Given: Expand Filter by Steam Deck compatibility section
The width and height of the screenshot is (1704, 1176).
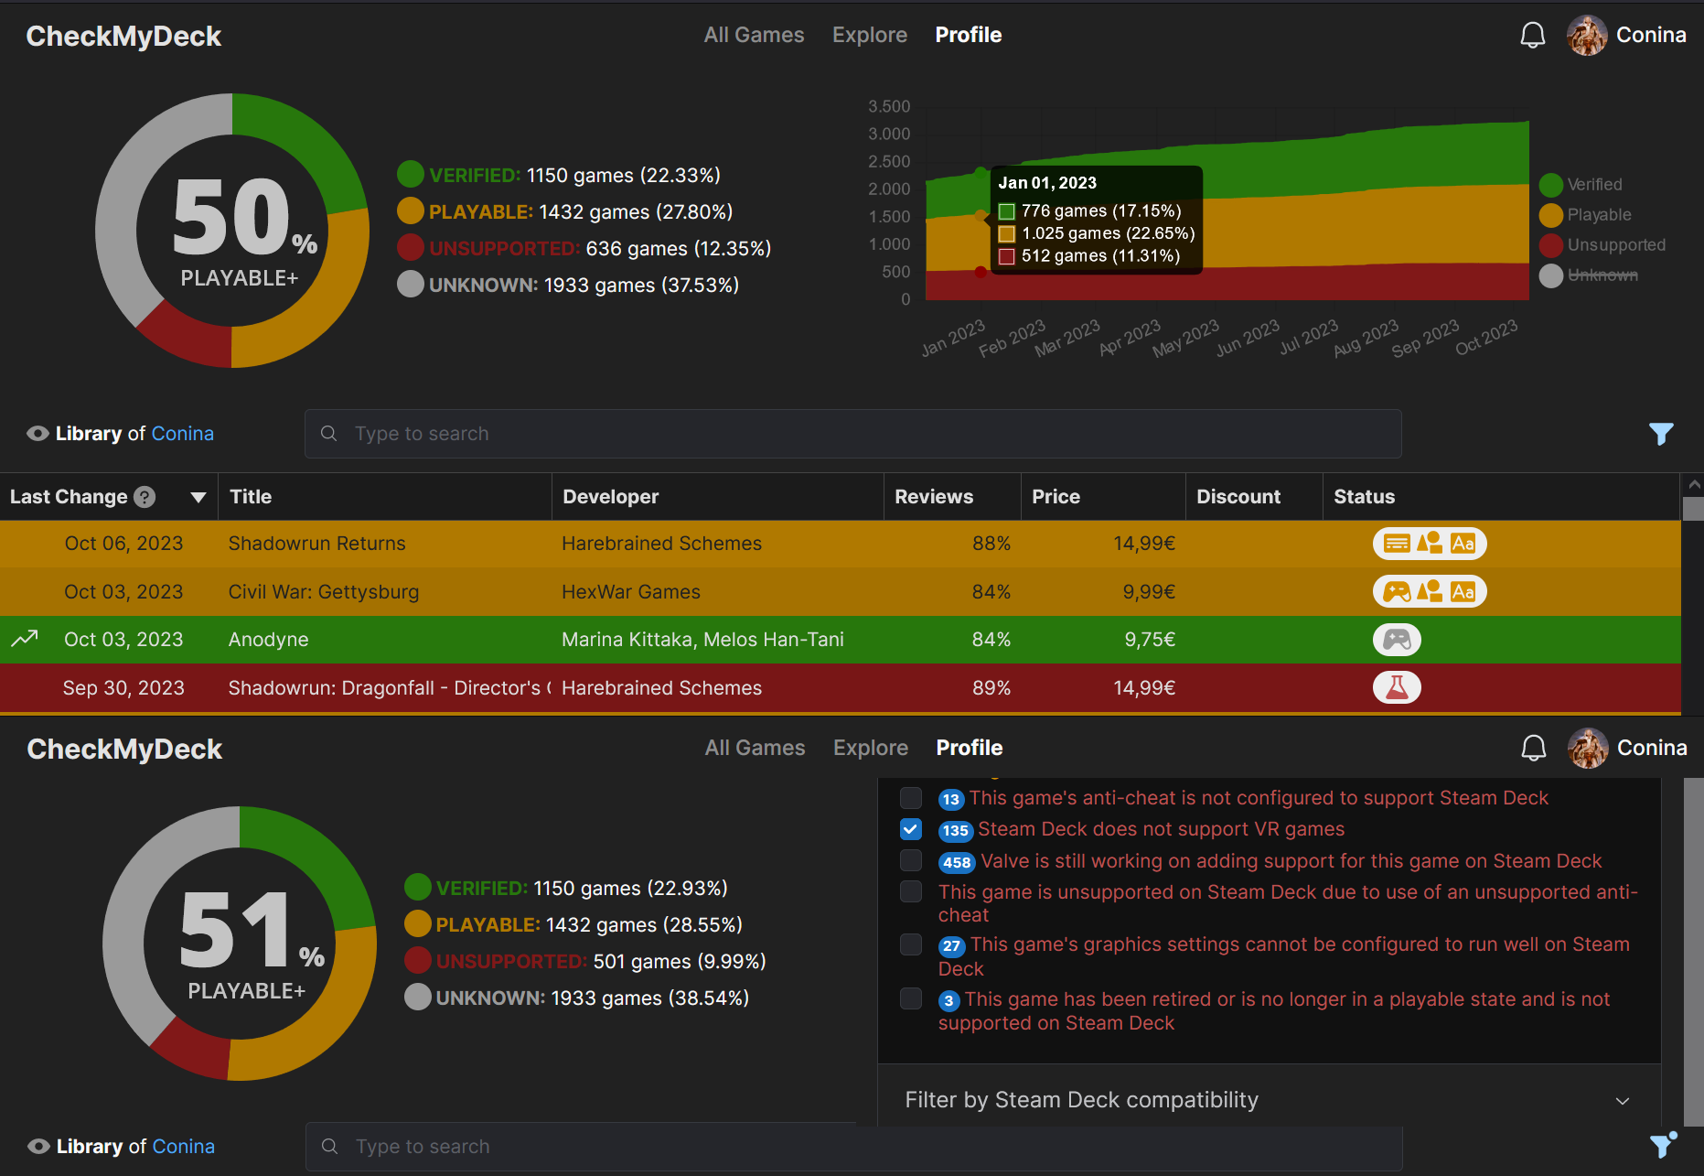Looking at the screenshot, I should click(1269, 1100).
